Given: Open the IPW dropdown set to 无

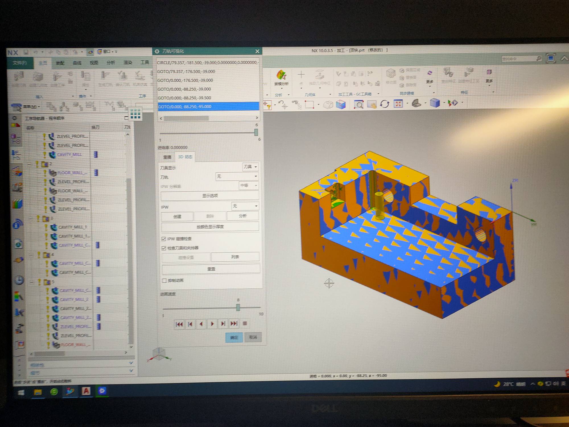Looking at the screenshot, I should tap(245, 206).
